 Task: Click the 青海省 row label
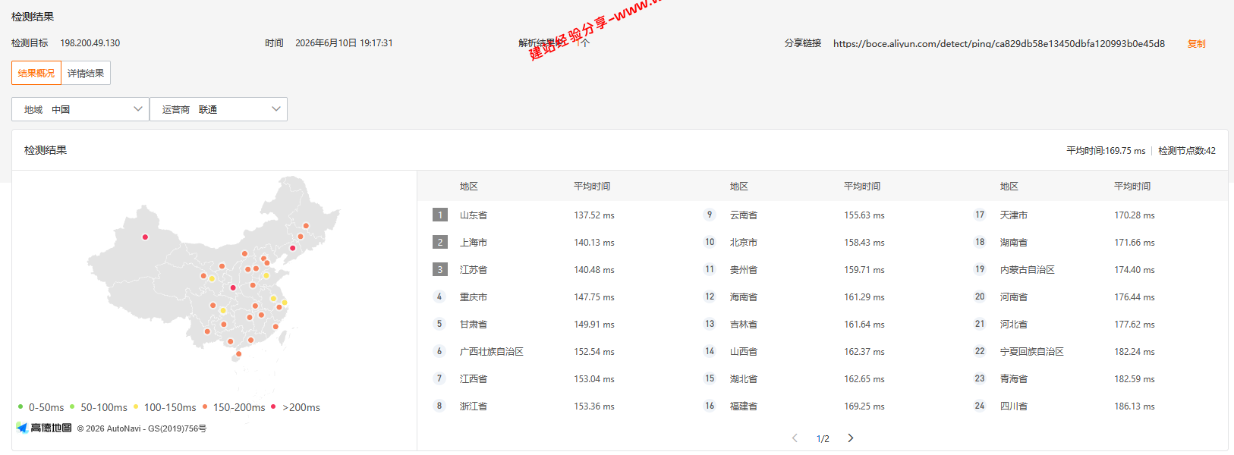pyautogui.click(x=1014, y=379)
